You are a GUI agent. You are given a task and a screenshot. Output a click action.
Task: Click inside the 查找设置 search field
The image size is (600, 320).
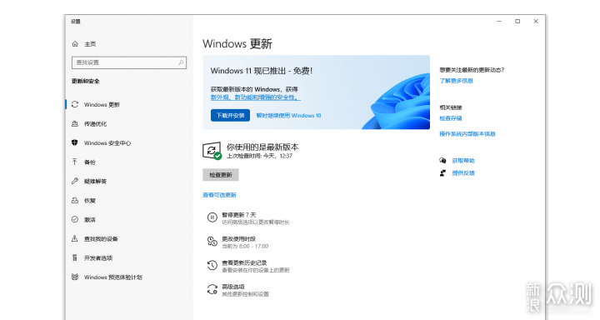pos(129,62)
